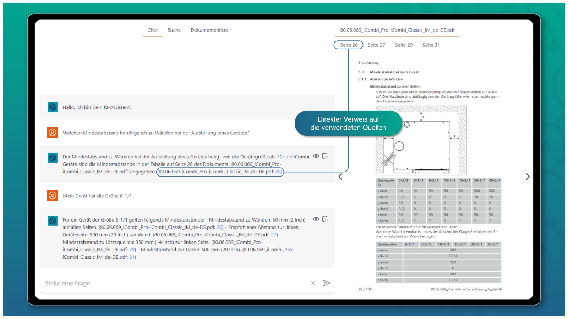Click the AI avatar beside the 6-1/1 answer
Image resolution: width=568 pixels, height=319 pixels.
click(53, 220)
